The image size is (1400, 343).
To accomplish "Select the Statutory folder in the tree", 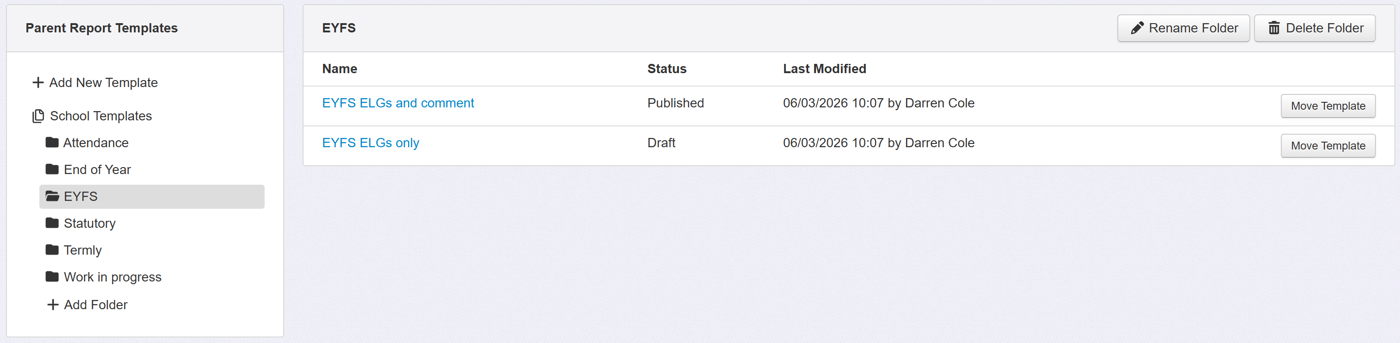I will [90, 224].
